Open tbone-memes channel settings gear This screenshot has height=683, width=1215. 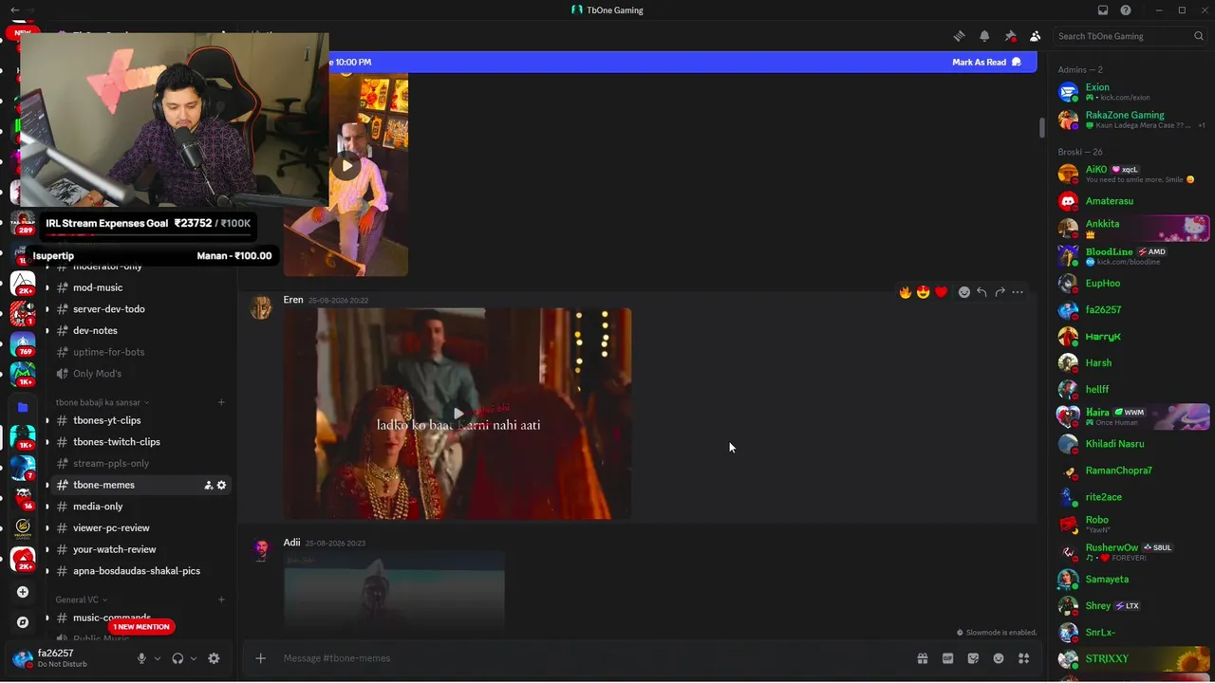click(222, 485)
